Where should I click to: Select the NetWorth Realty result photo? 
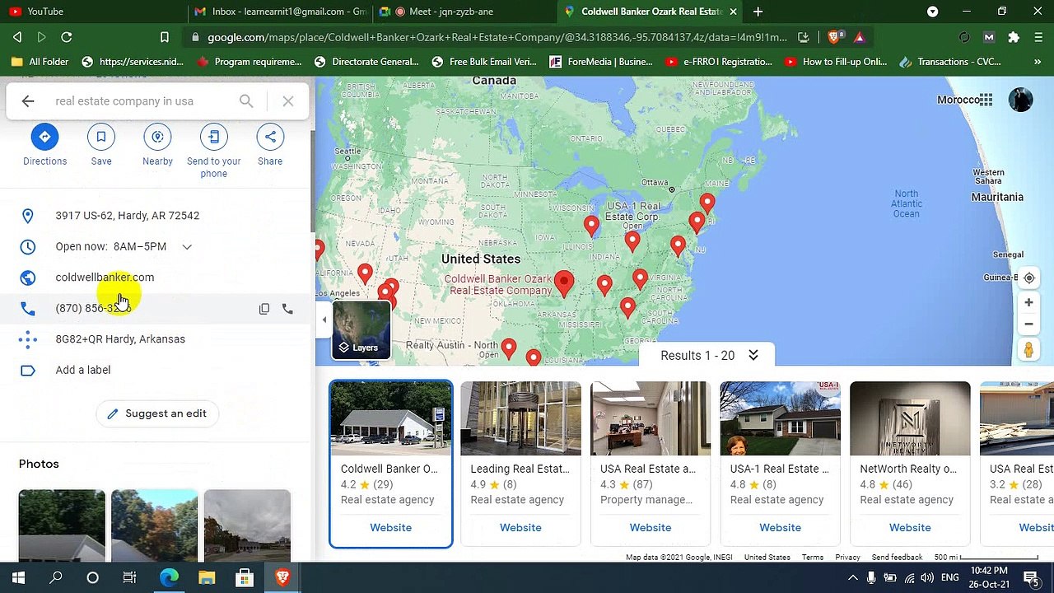pos(910,418)
